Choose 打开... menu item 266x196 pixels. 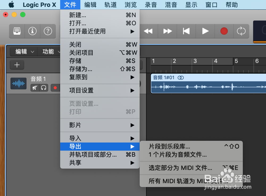click(x=100, y=23)
